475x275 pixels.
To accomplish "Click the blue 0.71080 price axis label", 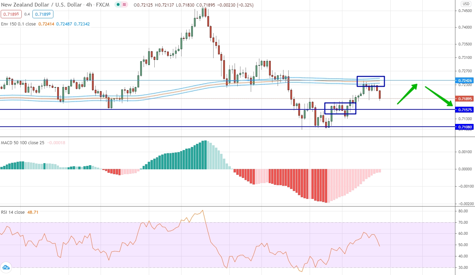I will tap(465, 127).
